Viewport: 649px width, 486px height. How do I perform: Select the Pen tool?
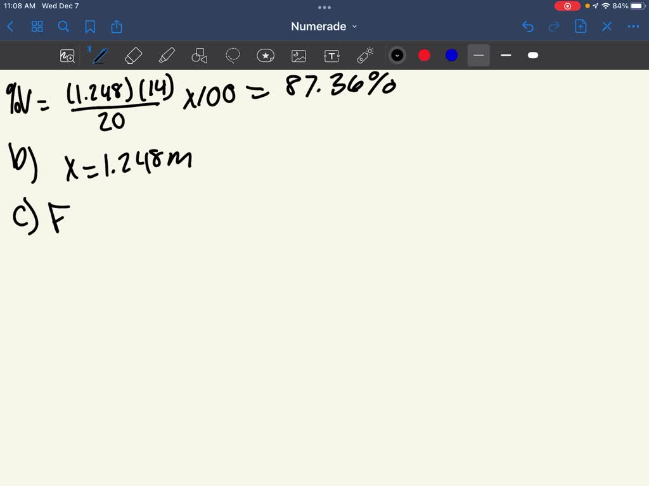(x=101, y=56)
